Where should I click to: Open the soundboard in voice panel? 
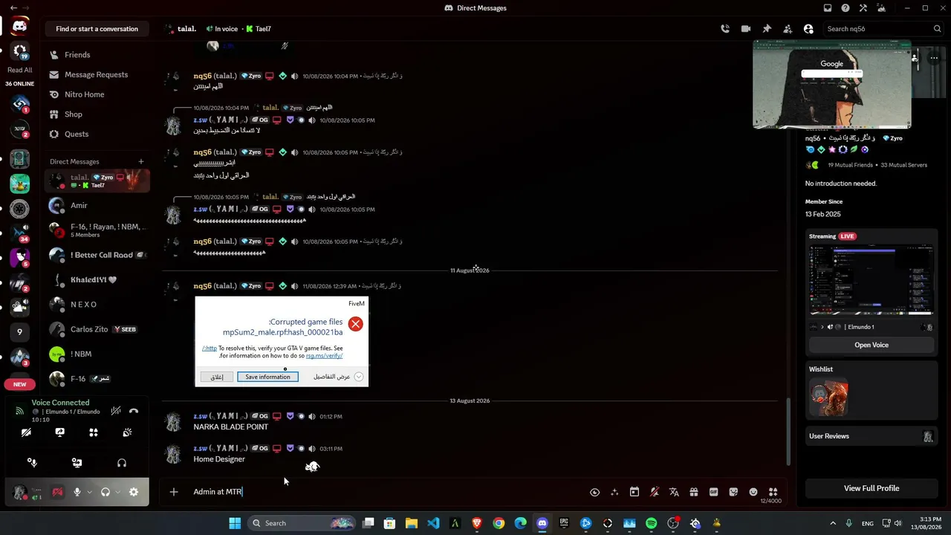pos(127,432)
